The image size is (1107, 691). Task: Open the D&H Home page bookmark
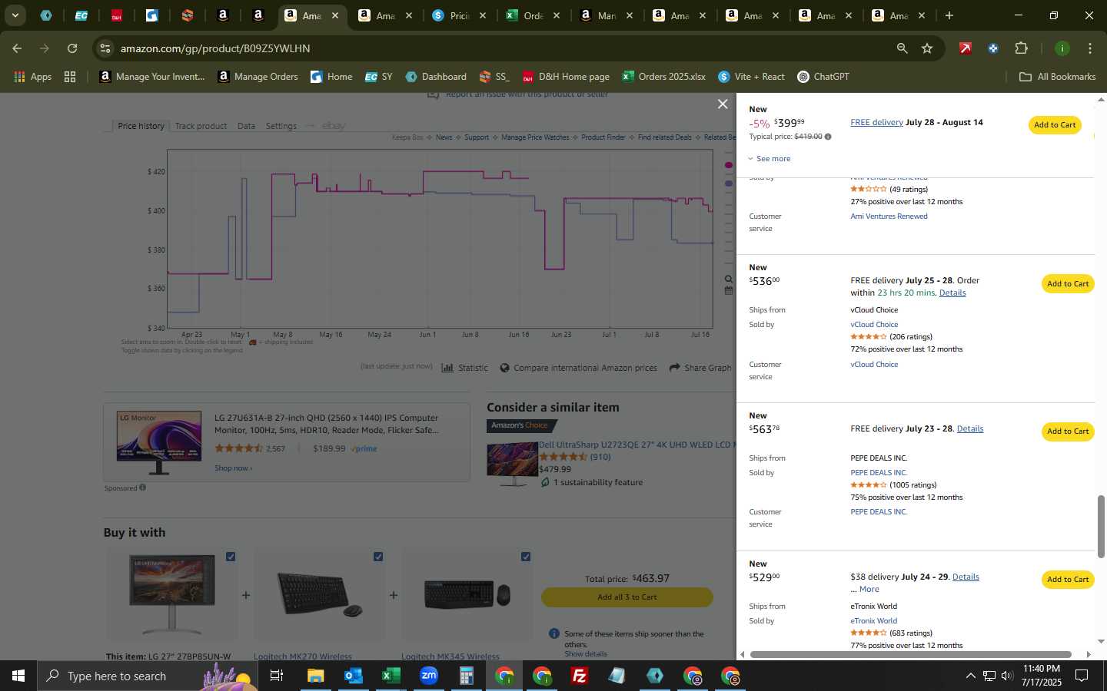567,77
